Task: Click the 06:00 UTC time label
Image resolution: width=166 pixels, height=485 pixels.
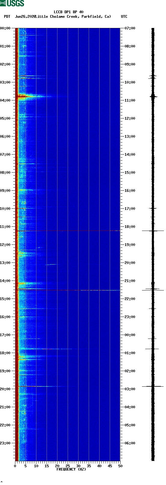Action: tap(130, 443)
